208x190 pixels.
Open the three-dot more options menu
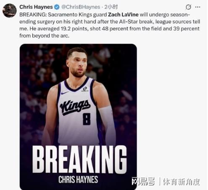(x=197, y=7)
